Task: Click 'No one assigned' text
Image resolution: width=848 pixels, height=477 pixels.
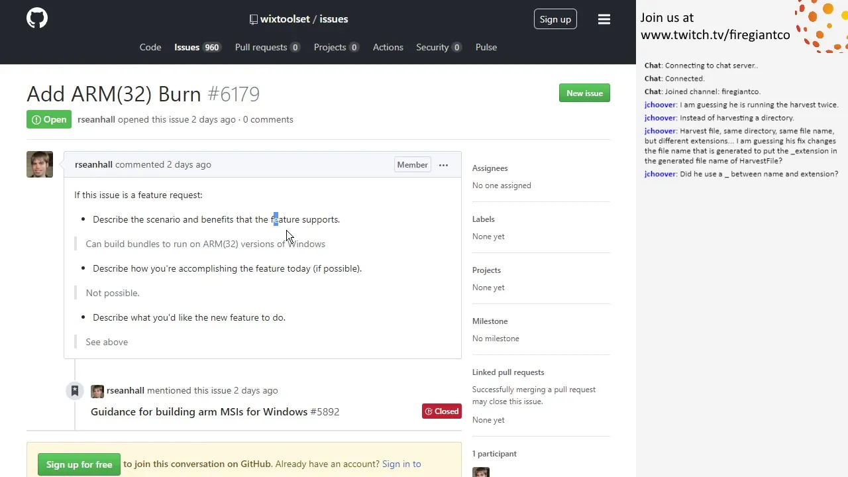Action: (502, 185)
